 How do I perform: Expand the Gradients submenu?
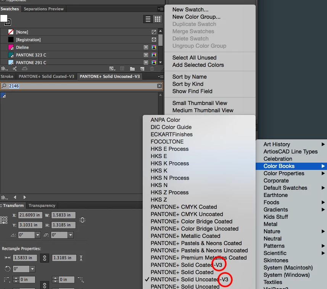coord(292,210)
